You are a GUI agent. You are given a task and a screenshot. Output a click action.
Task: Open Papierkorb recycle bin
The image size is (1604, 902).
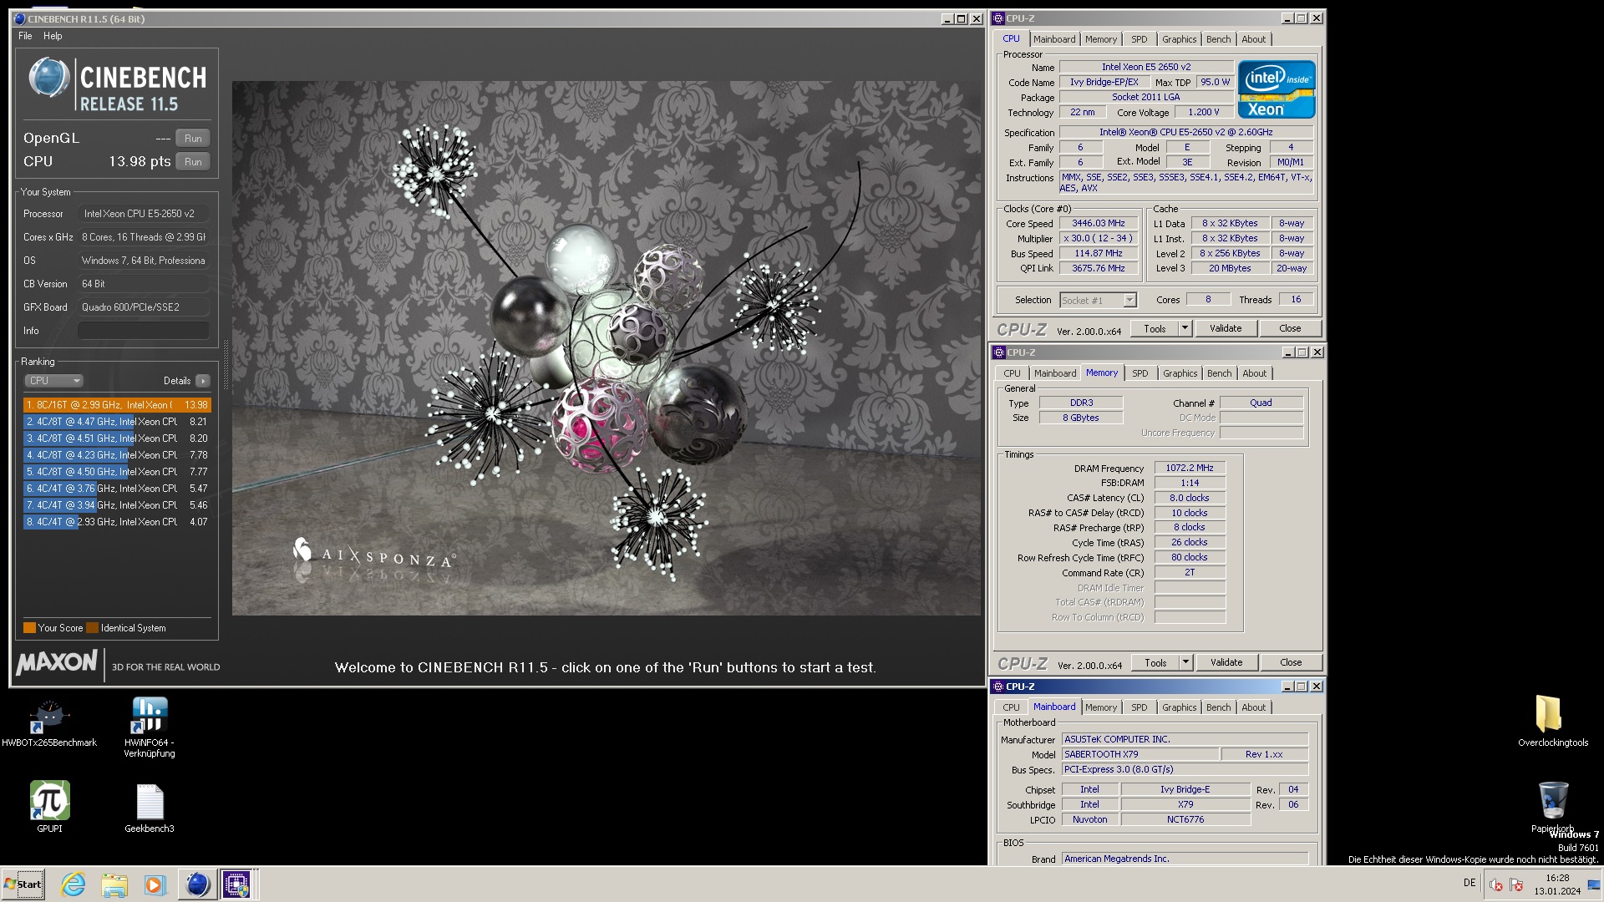pyautogui.click(x=1553, y=807)
